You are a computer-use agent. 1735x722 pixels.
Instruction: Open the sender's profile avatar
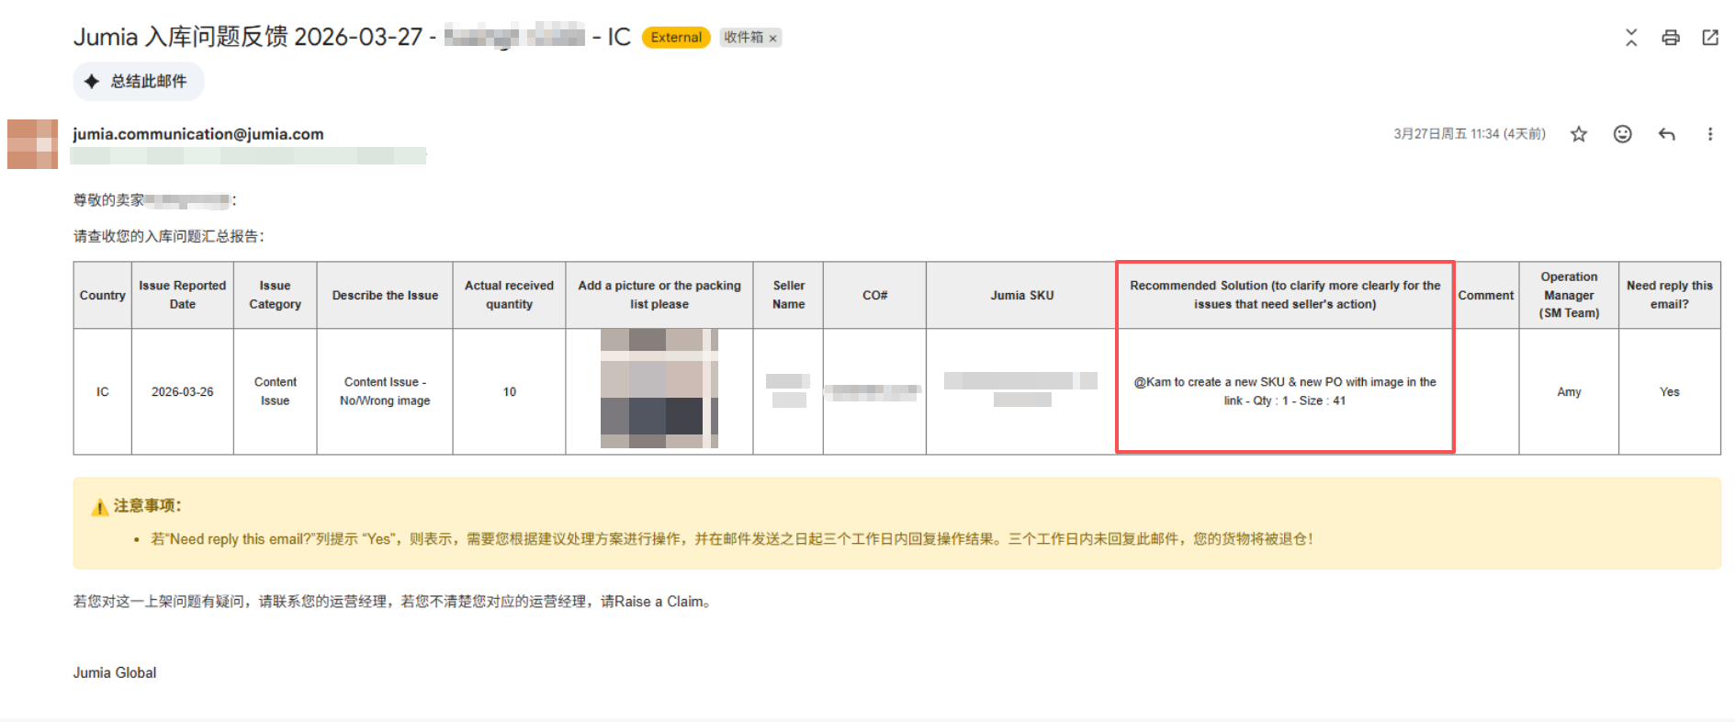click(x=32, y=144)
